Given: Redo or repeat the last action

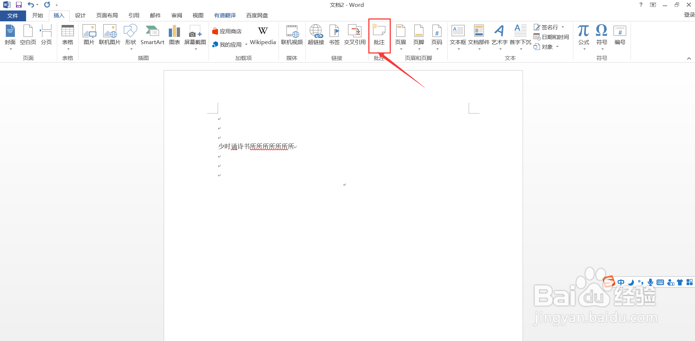Looking at the screenshot, I should pos(47,5).
